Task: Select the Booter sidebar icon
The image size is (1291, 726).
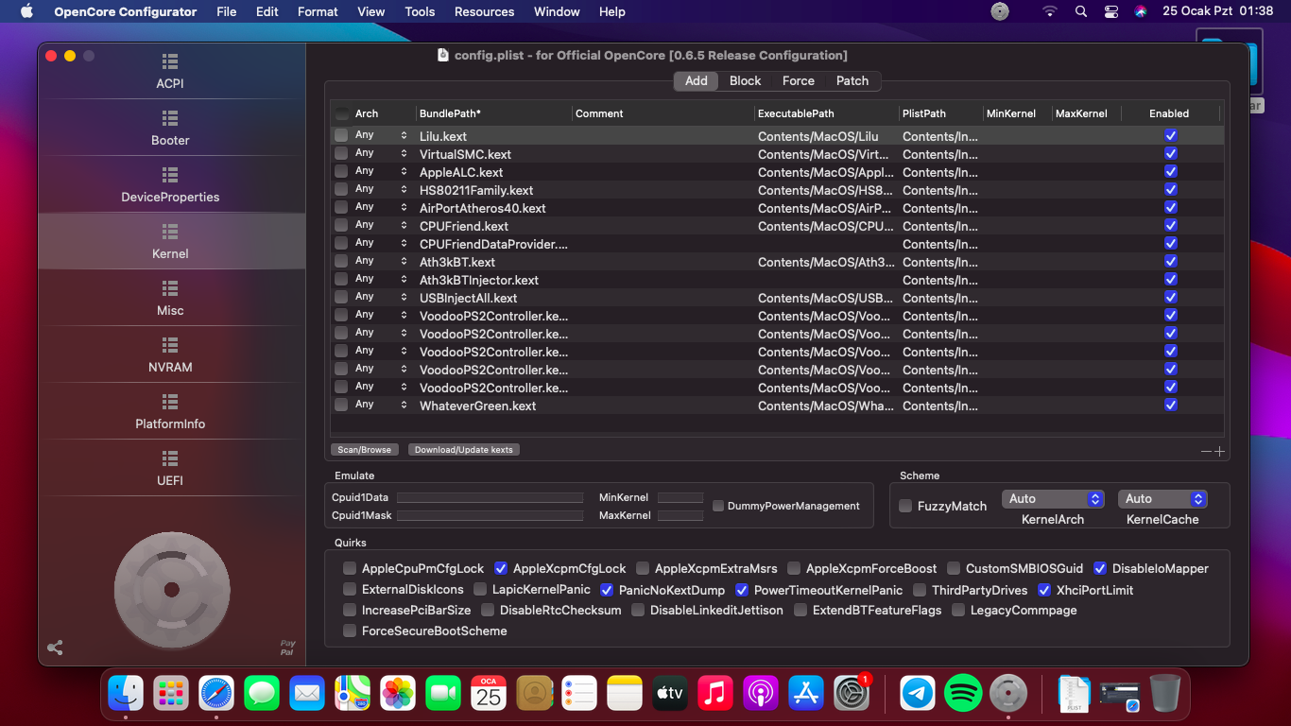Action: point(170,128)
